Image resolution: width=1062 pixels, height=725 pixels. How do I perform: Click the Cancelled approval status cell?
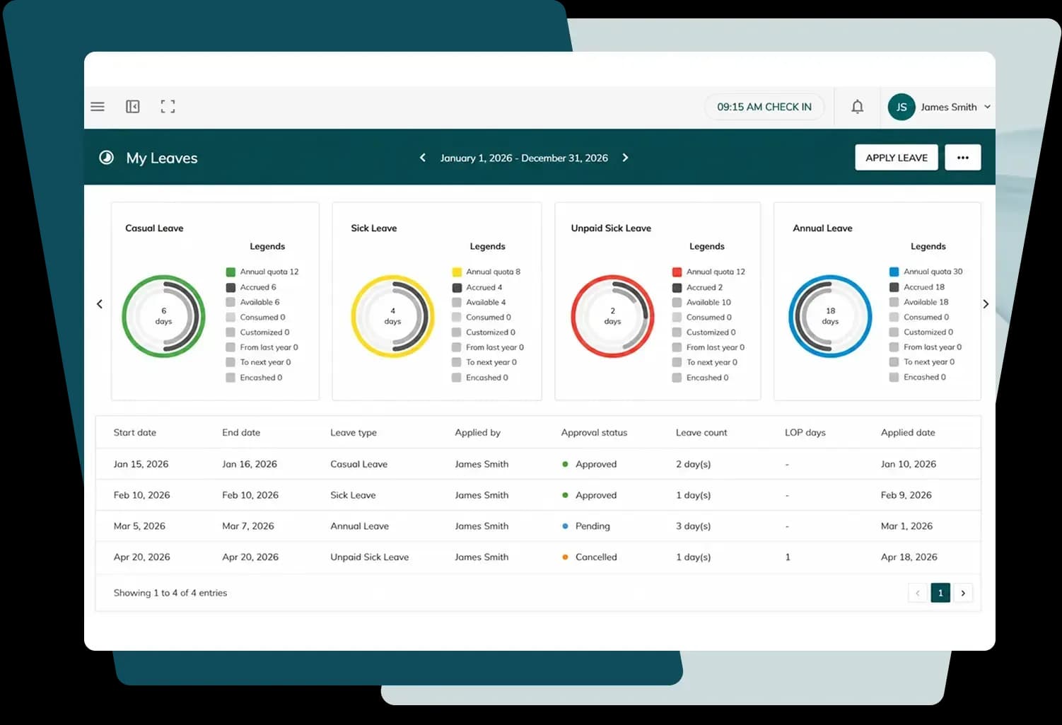590,557
